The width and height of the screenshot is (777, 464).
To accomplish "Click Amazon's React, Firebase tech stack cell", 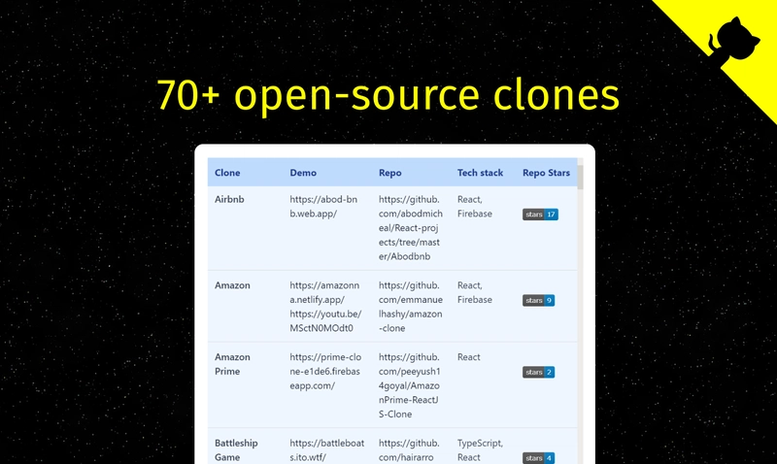I will pos(475,292).
